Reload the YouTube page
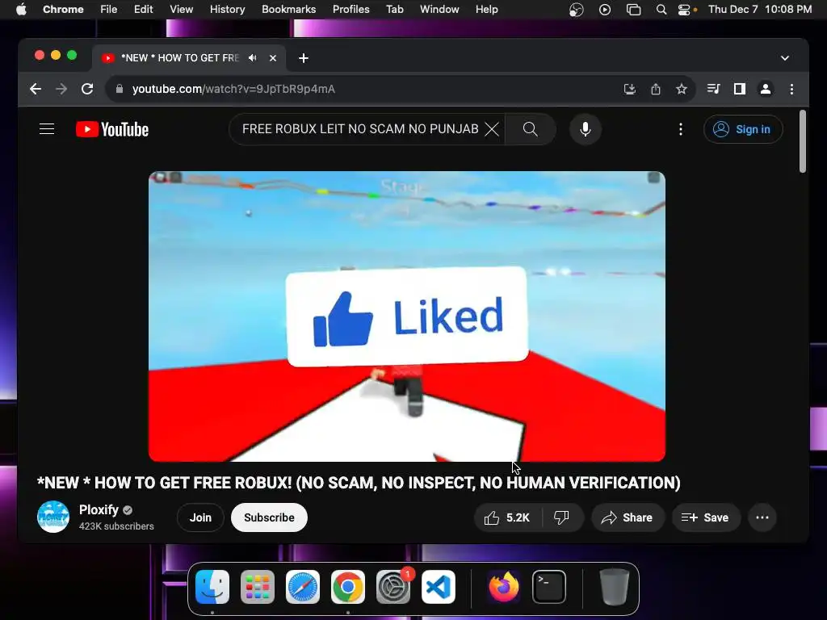827x620 pixels. click(x=87, y=89)
